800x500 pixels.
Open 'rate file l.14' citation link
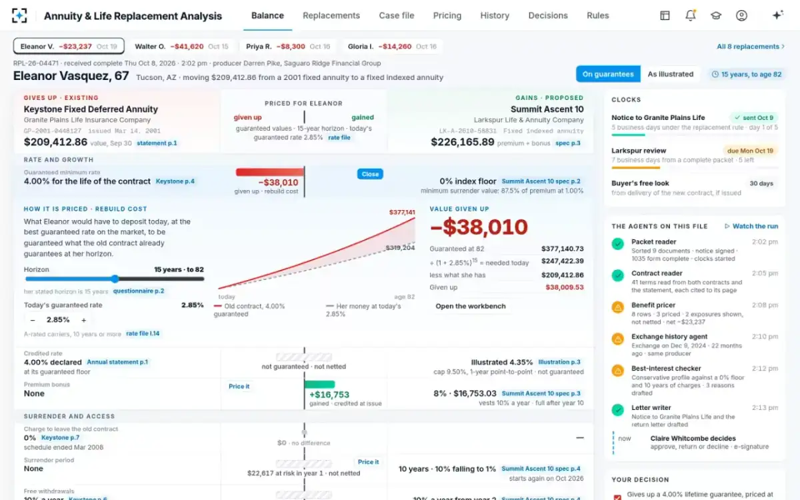click(x=143, y=333)
